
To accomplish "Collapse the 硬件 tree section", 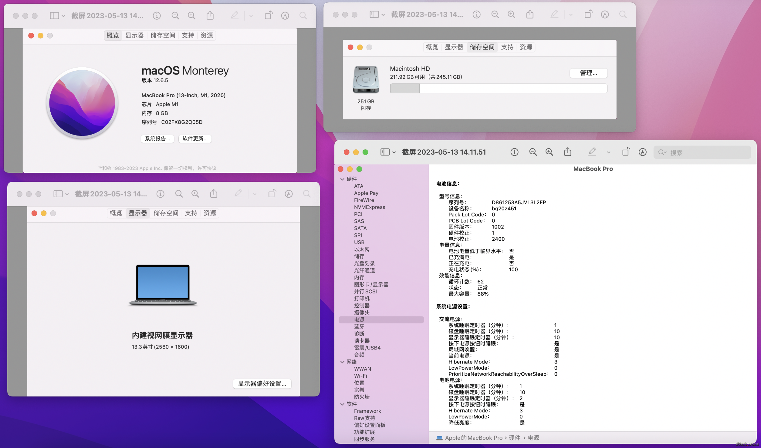I will click(342, 179).
